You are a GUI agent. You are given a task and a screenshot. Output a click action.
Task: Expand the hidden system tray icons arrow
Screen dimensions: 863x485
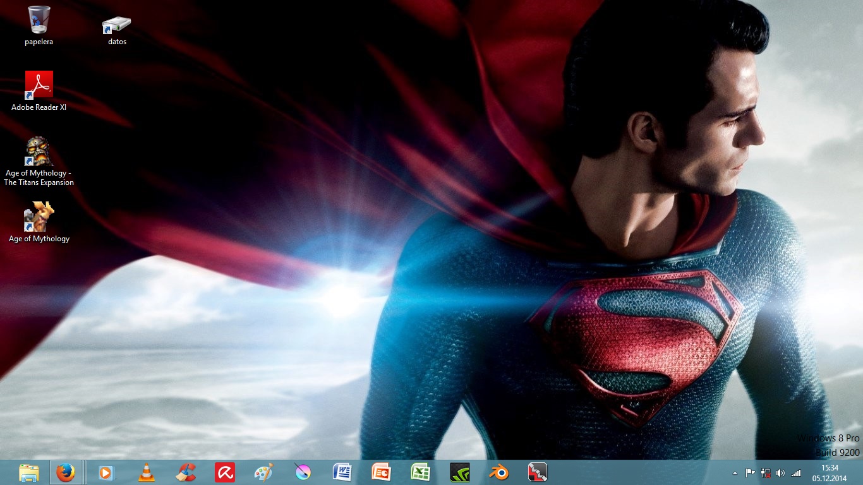pyautogui.click(x=735, y=473)
